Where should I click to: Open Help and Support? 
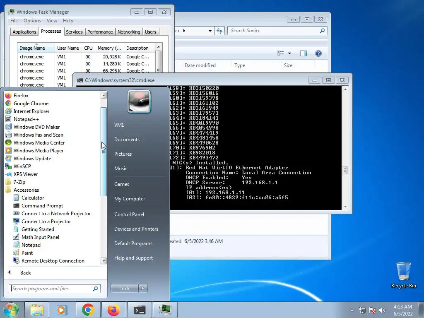133,258
